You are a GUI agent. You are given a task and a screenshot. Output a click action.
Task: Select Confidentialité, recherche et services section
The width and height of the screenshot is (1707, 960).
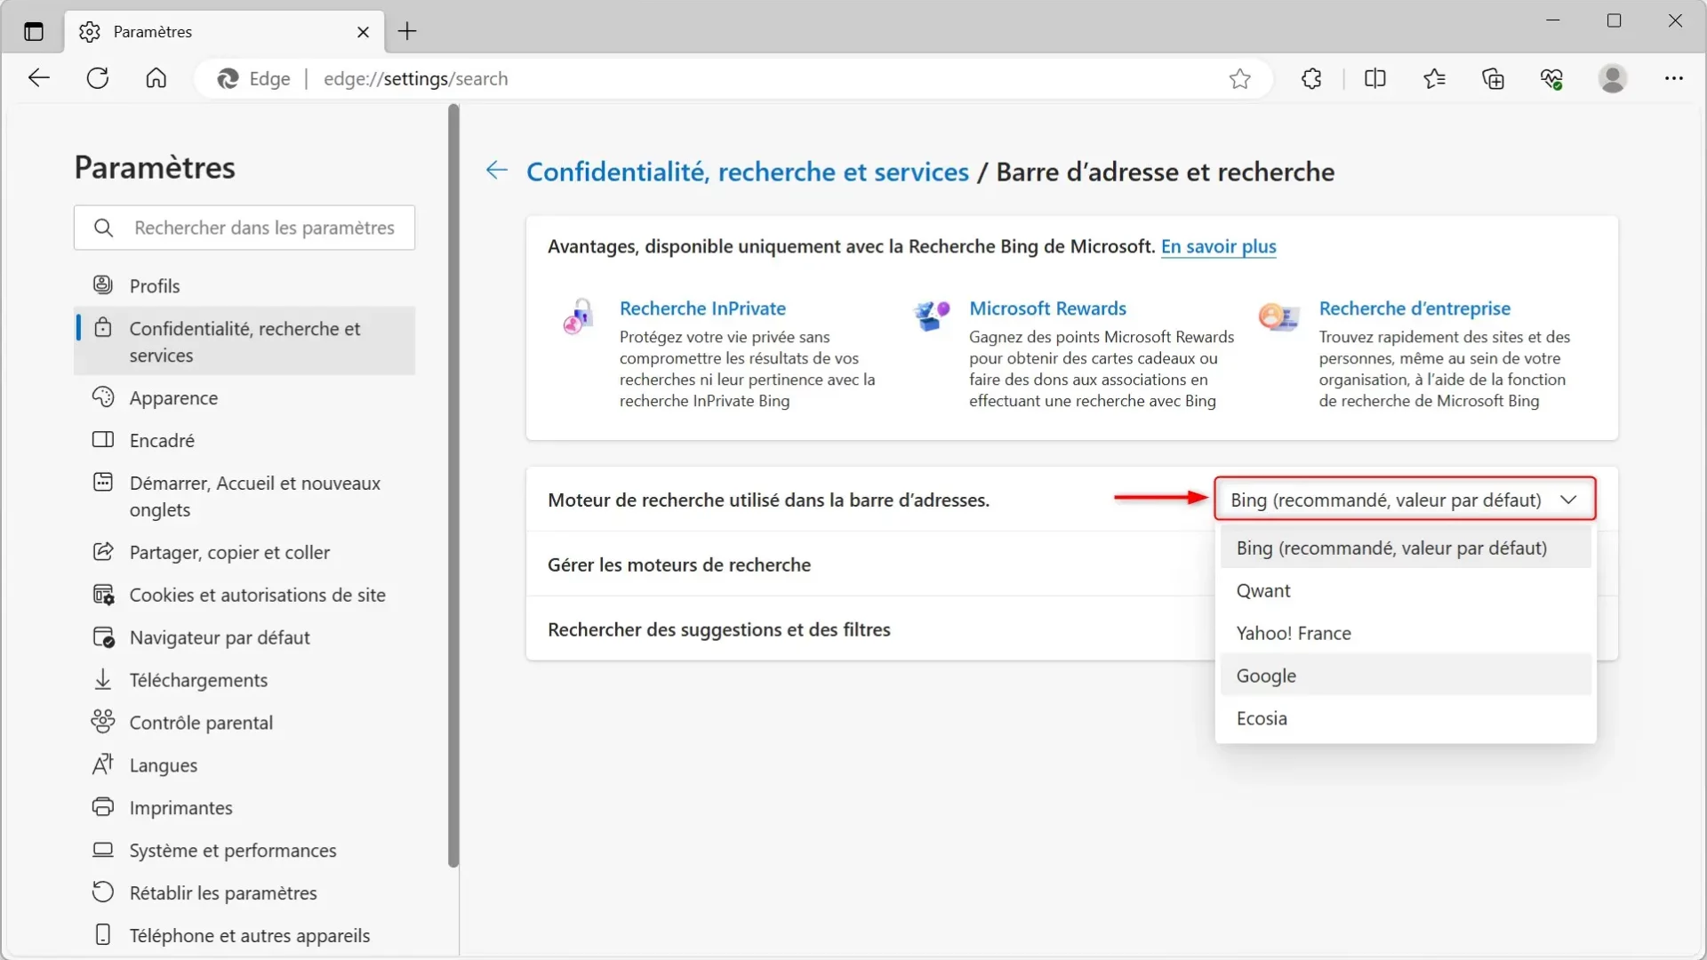[x=244, y=341]
